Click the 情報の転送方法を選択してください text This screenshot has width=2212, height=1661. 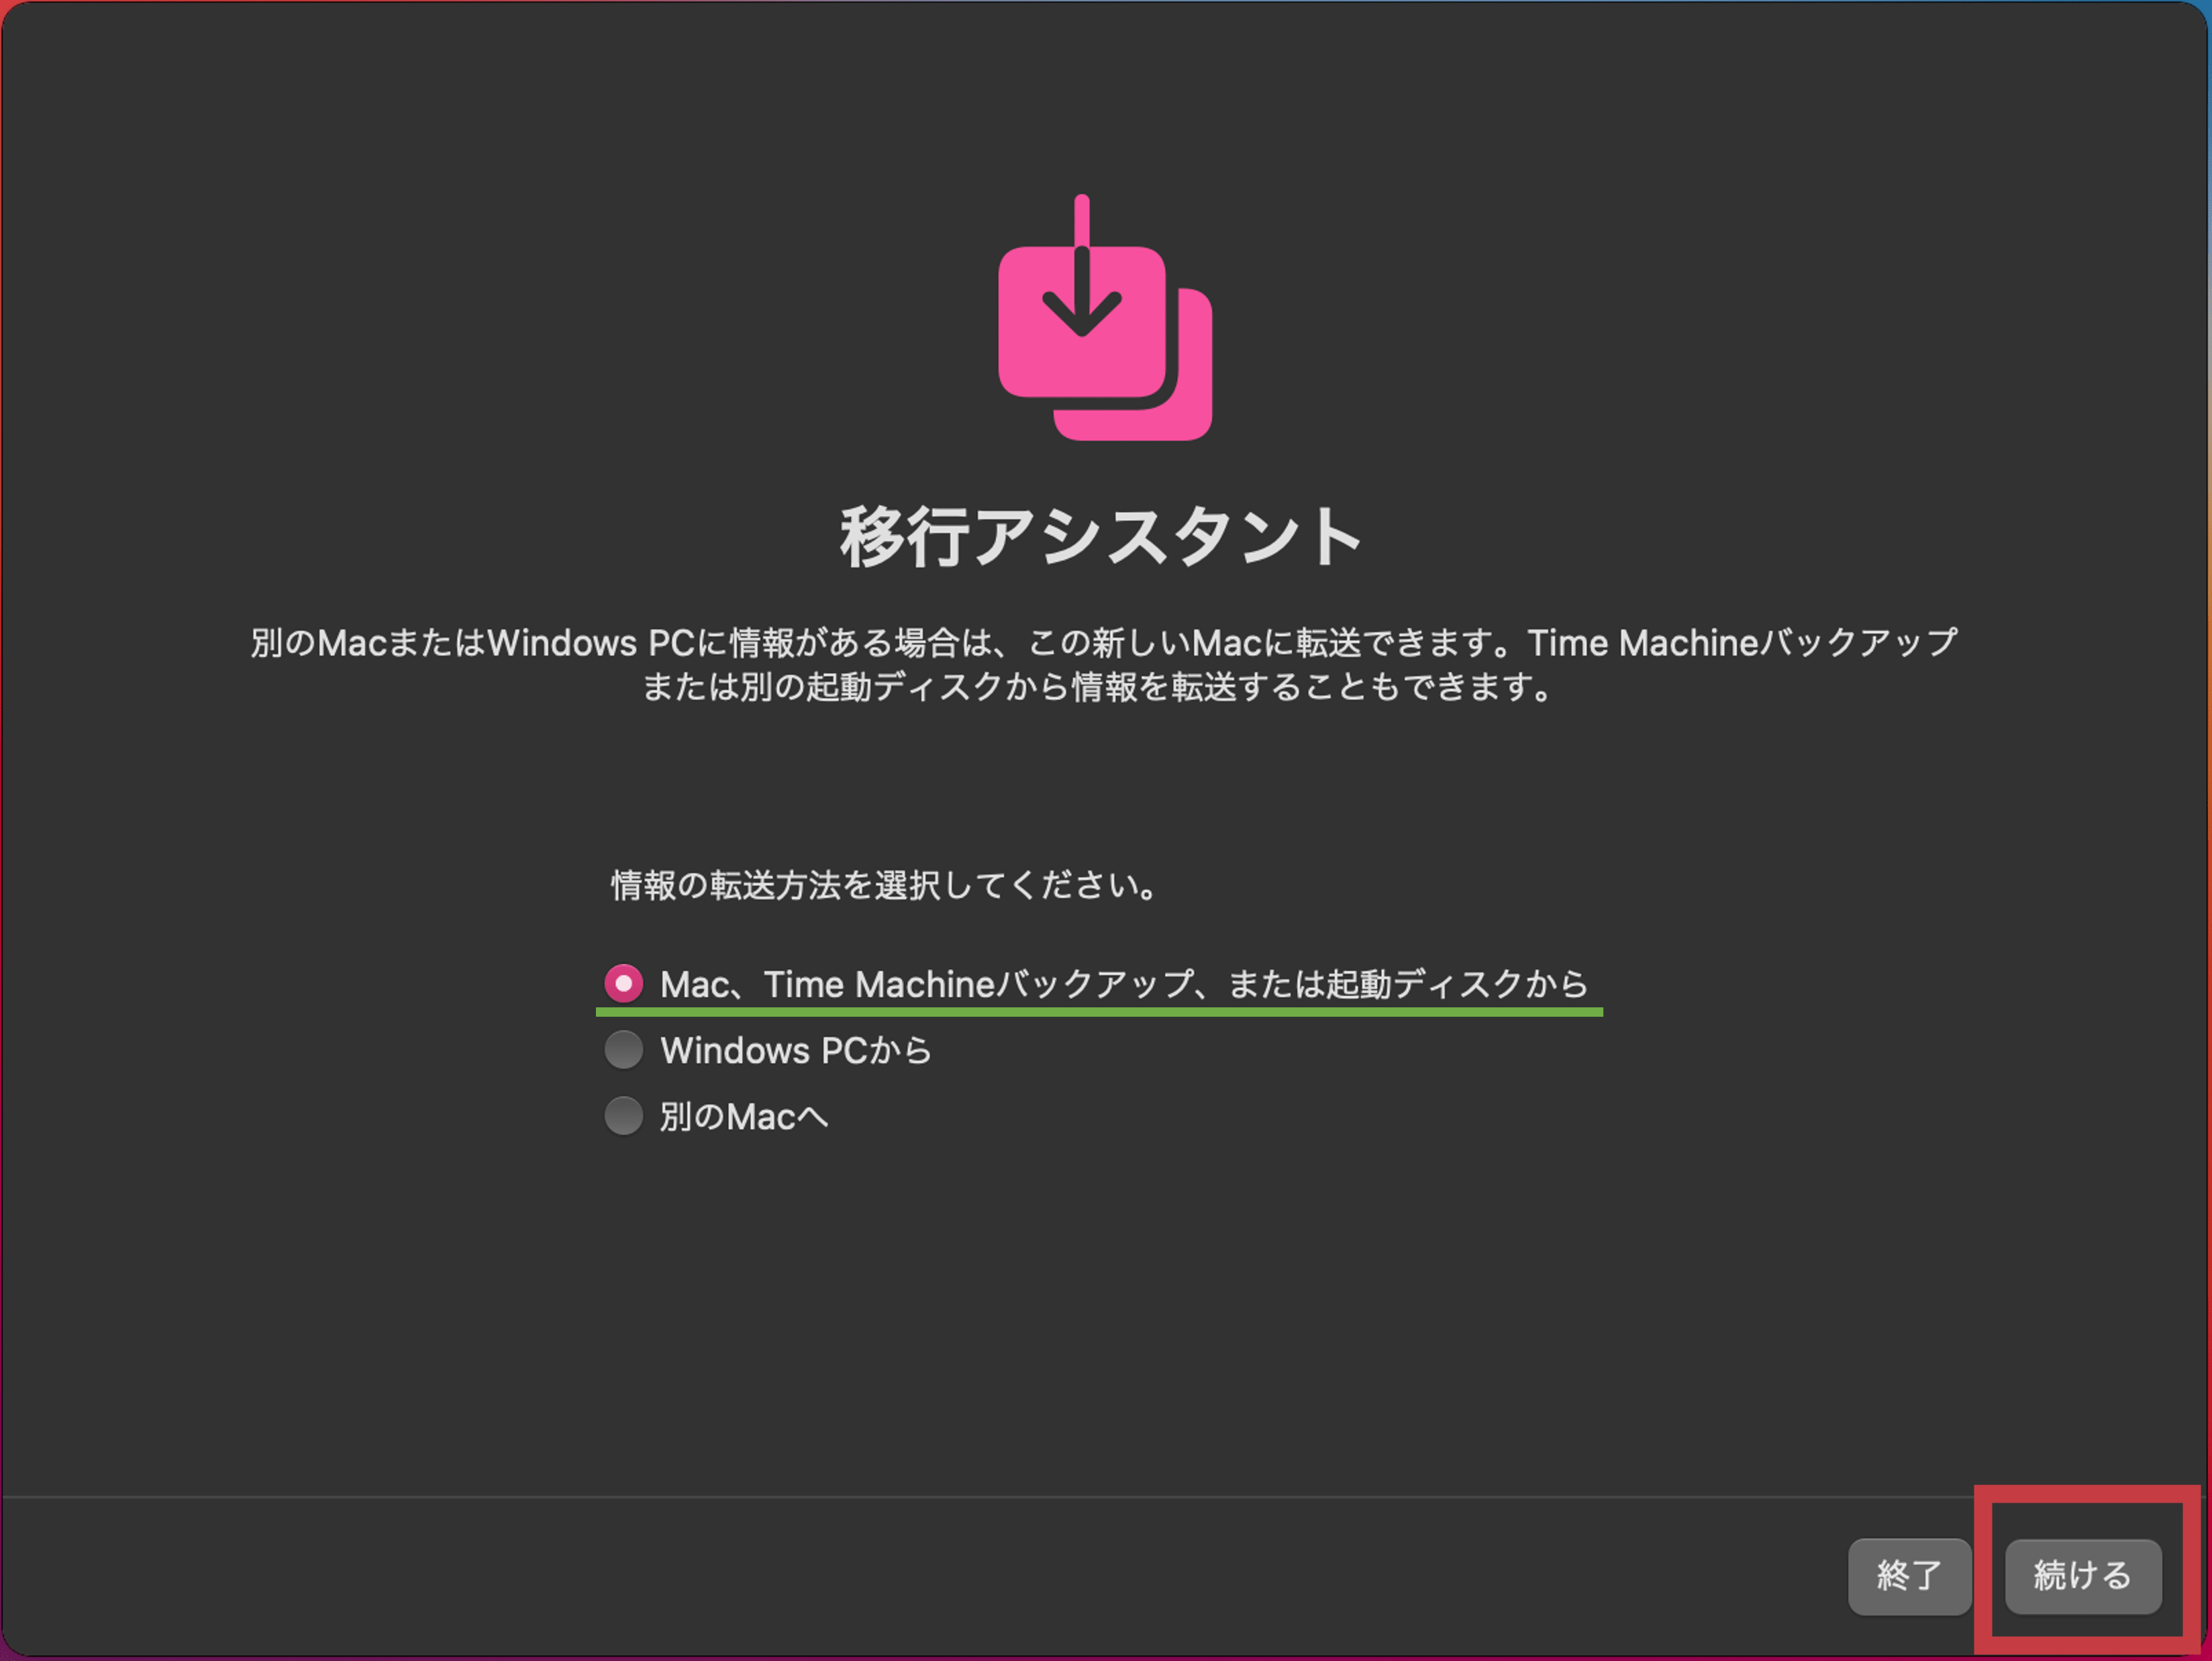point(884,885)
